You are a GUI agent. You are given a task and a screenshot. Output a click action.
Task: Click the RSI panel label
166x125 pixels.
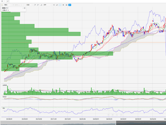(4, 108)
